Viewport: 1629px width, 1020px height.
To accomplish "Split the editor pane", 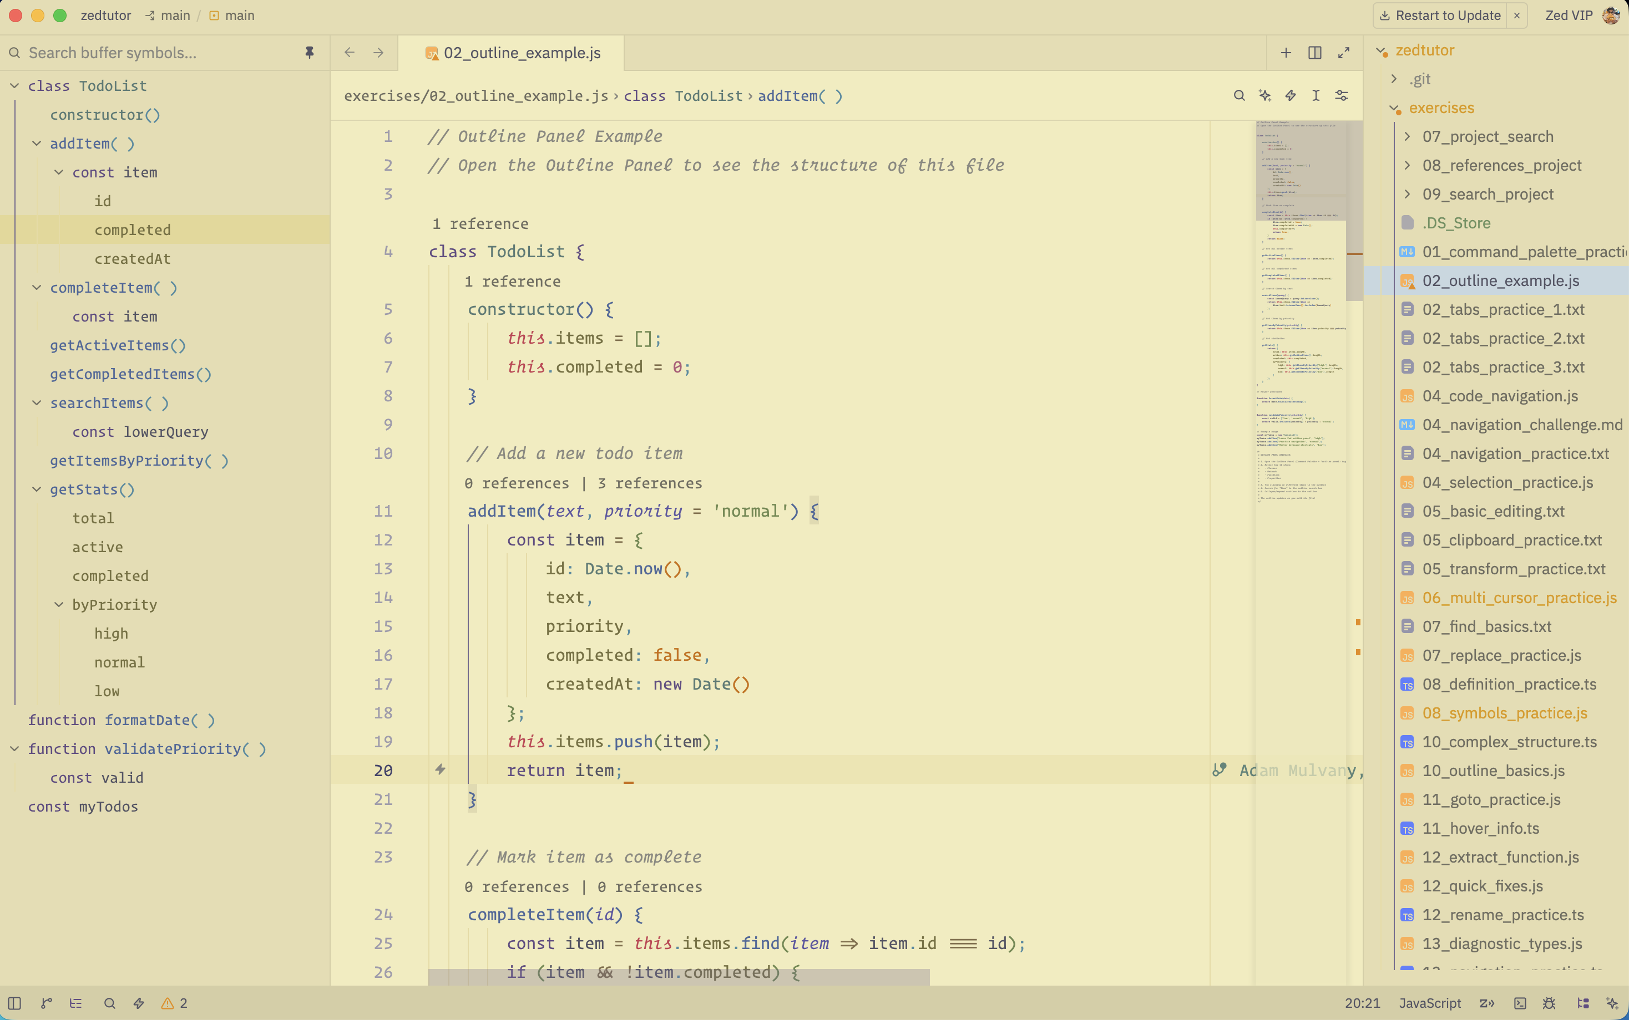I will click(1314, 53).
